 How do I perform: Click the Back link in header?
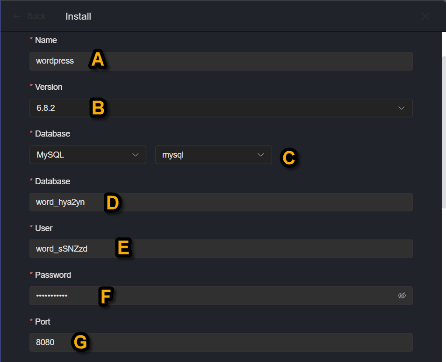36,16
